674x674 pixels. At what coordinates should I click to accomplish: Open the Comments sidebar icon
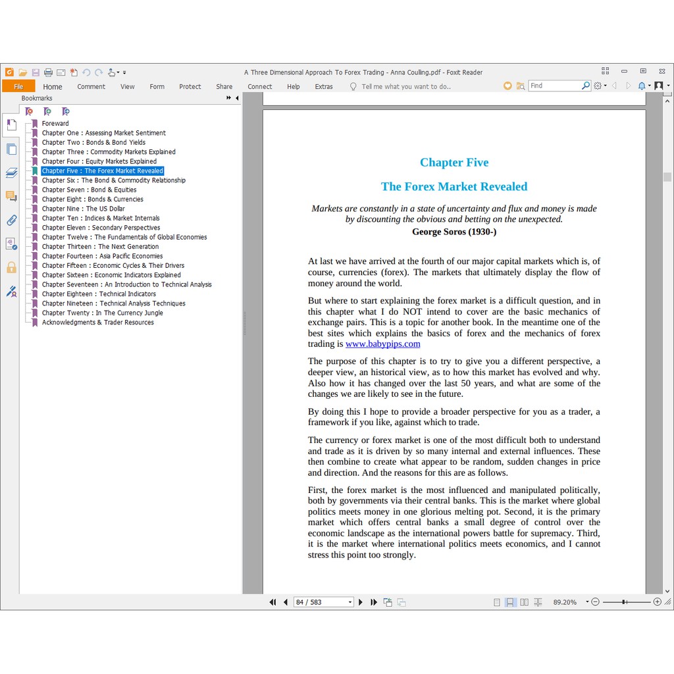tap(12, 196)
